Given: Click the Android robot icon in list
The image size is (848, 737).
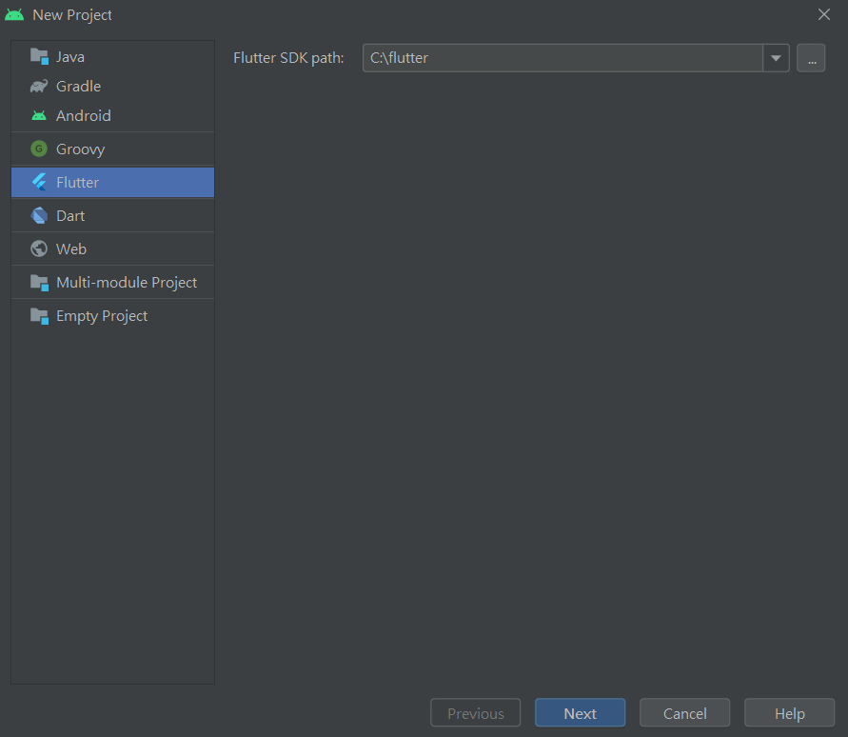Looking at the screenshot, I should 39,115.
